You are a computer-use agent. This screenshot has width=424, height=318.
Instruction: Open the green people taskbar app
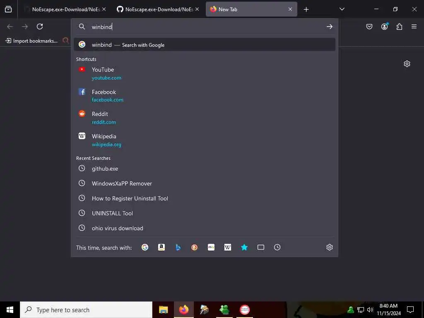tap(224, 310)
